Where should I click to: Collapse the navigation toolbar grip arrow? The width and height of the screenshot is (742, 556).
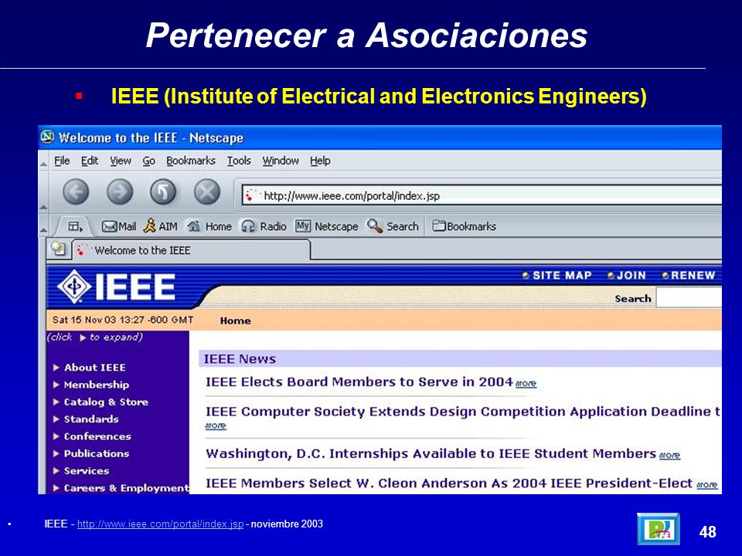coord(43,207)
